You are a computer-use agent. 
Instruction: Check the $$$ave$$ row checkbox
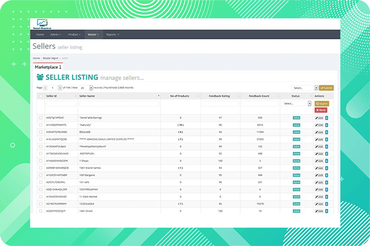click(40, 132)
